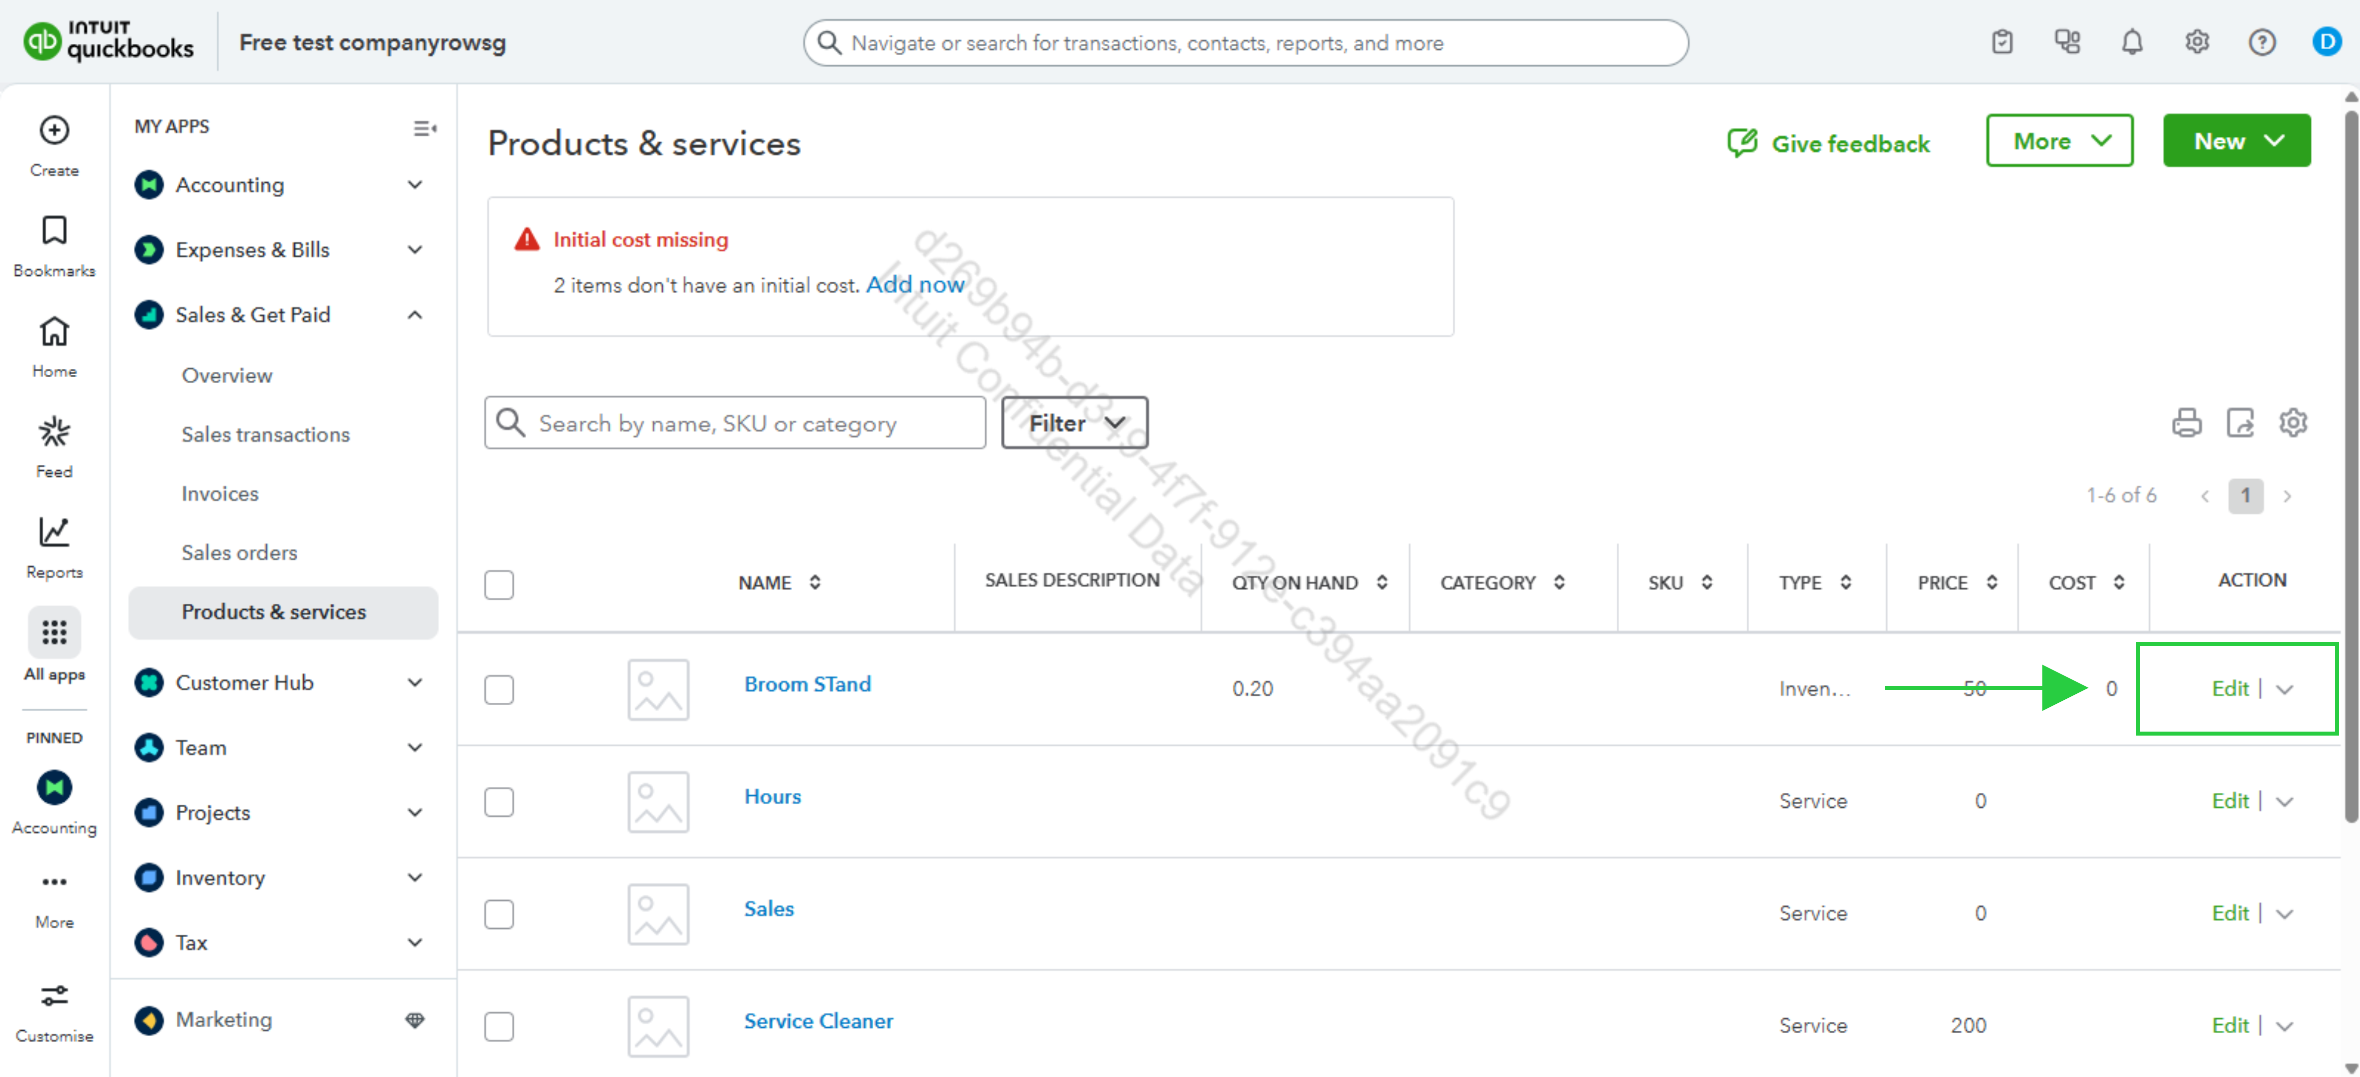This screenshot has height=1077, width=2360.
Task: Toggle the select-all header checkbox
Action: coord(498,584)
